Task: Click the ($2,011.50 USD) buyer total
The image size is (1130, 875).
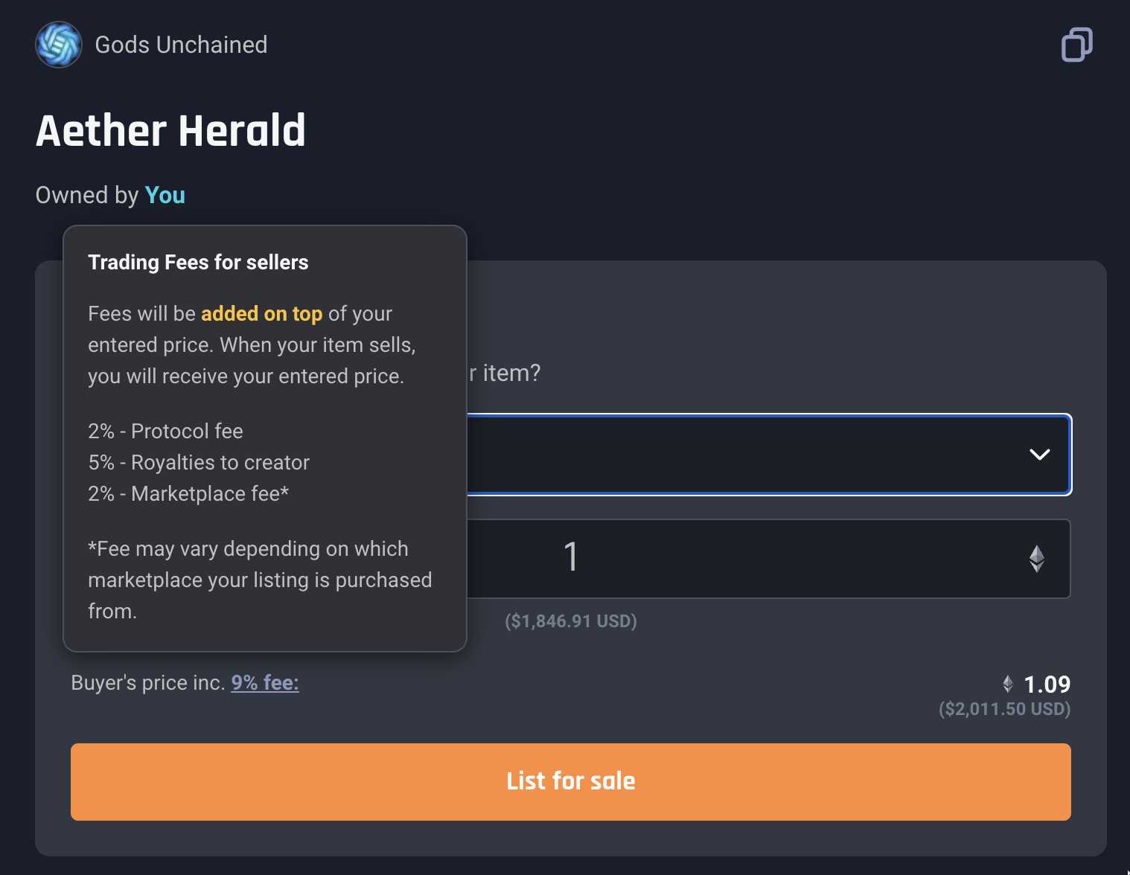Action: [1004, 709]
